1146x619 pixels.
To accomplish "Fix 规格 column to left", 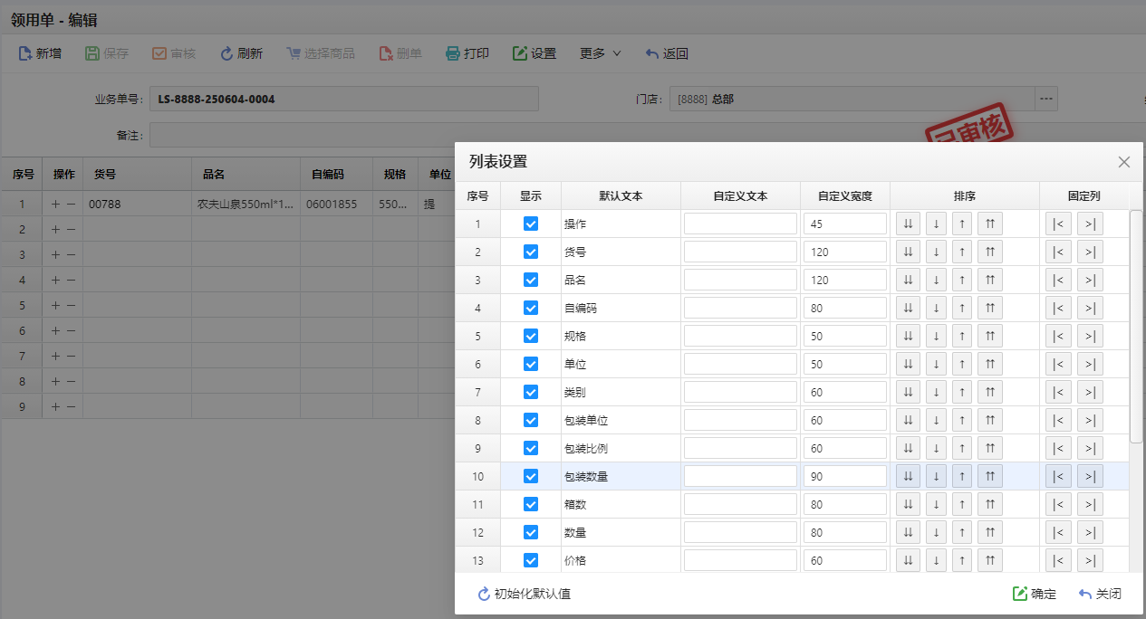I will coord(1058,336).
